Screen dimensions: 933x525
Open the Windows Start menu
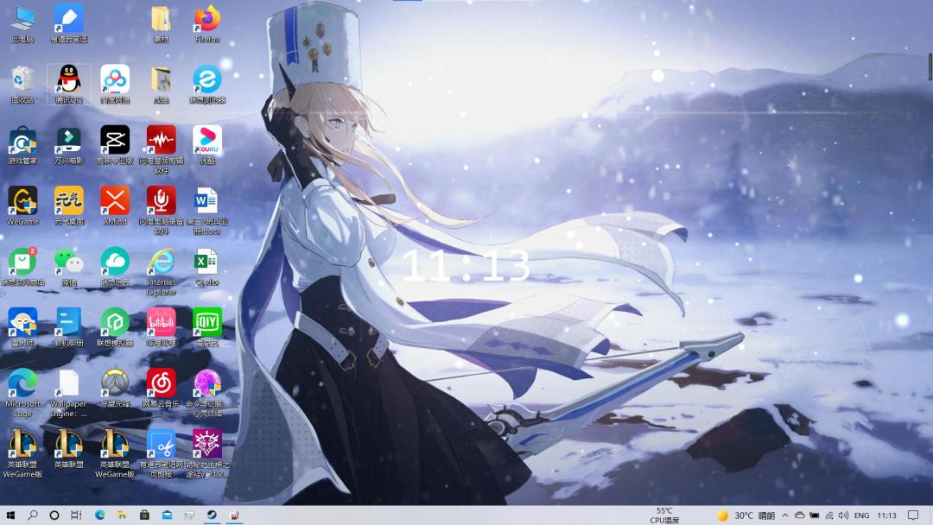(x=10, y=515)
